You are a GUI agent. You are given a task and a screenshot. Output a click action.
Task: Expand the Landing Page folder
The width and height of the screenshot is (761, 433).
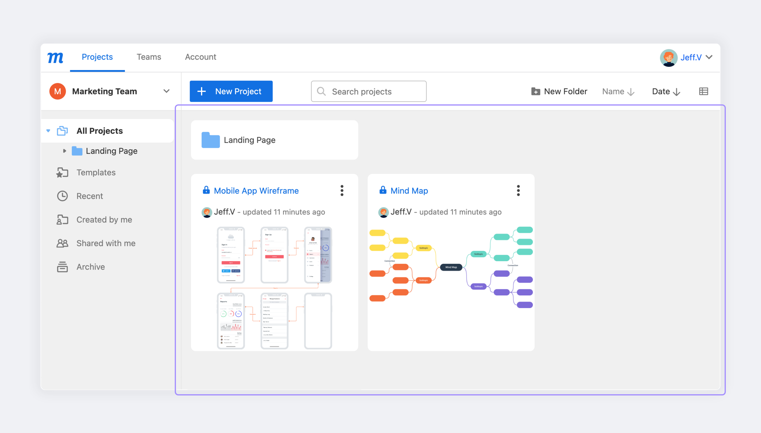pos(63,151)
